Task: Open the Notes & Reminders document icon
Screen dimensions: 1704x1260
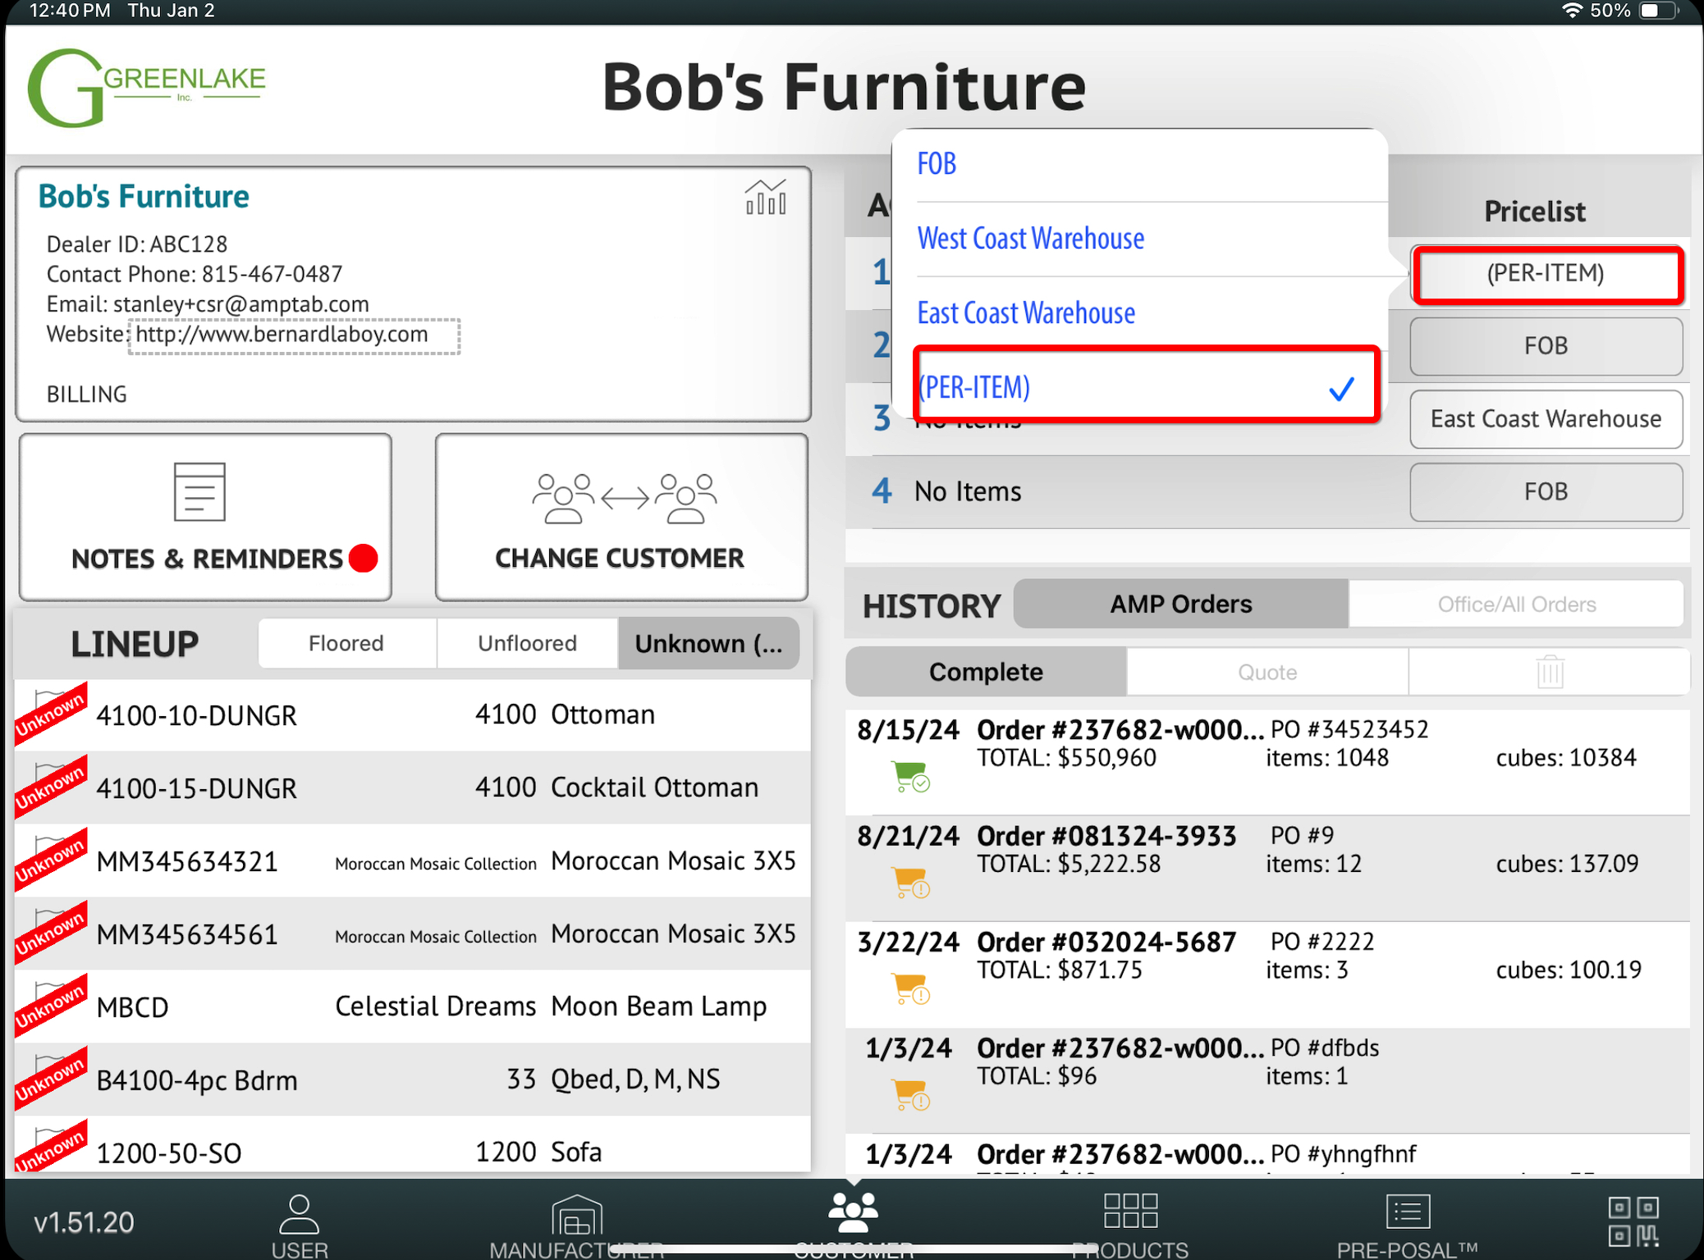Action: pyautogui.click(x=199, y=491)
